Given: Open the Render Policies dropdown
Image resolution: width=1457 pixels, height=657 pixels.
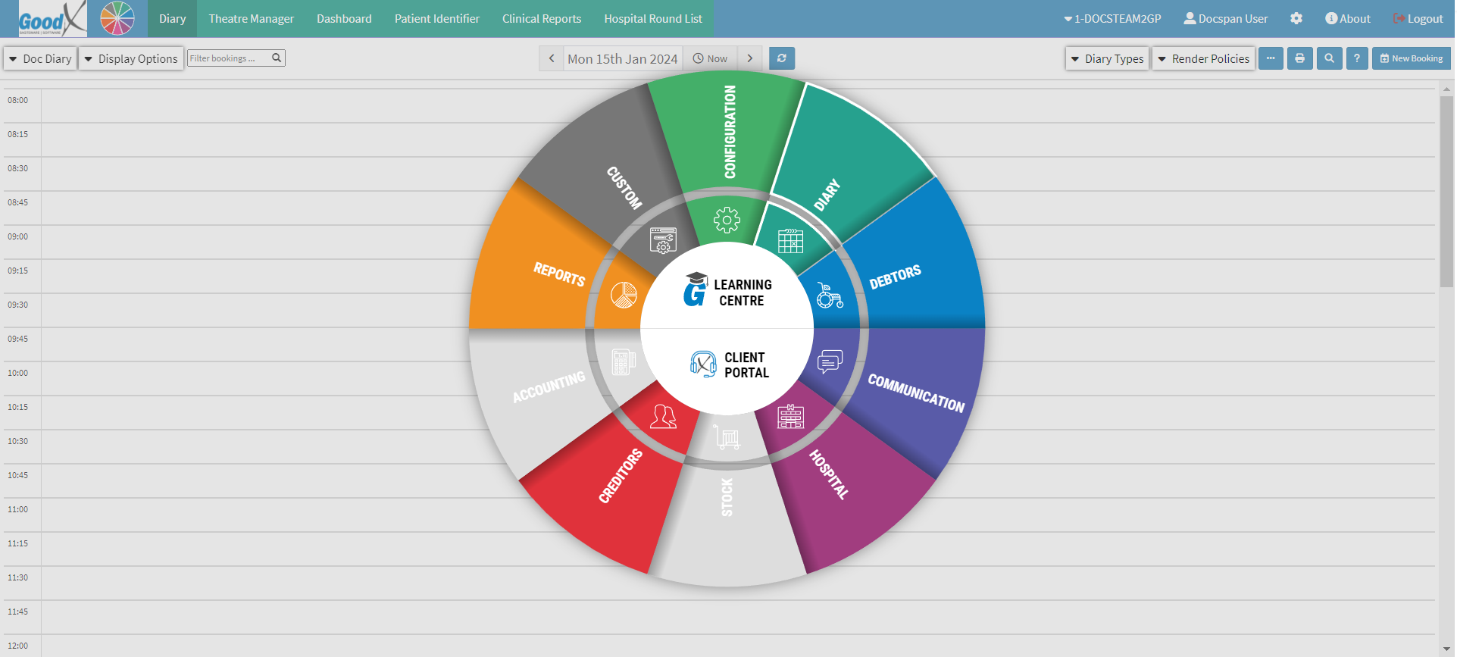Looking at the screenshot, I should pyautogui.click(x=1203, y=58).
